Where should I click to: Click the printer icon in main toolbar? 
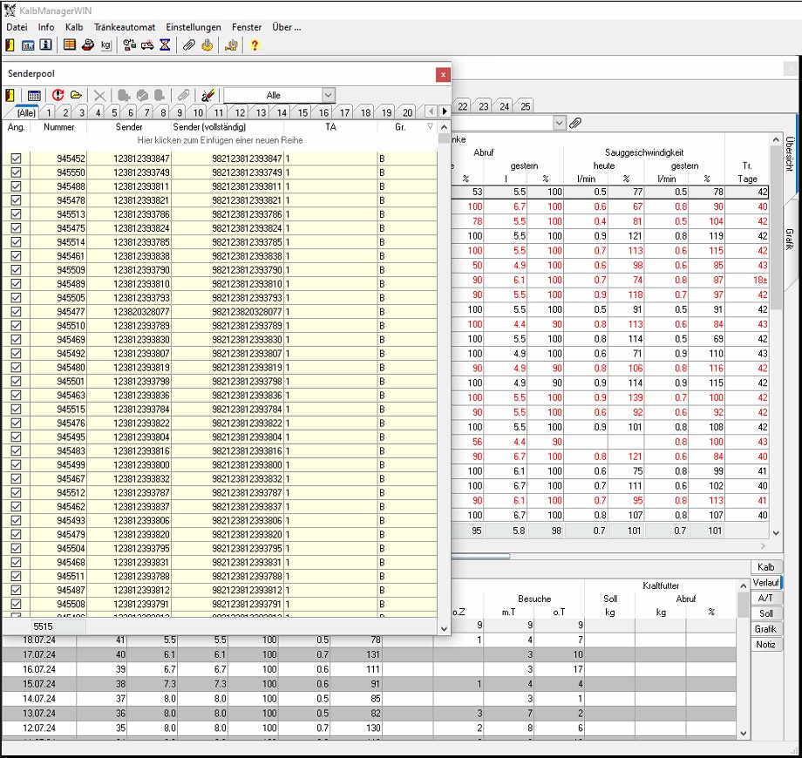[87, 45]
